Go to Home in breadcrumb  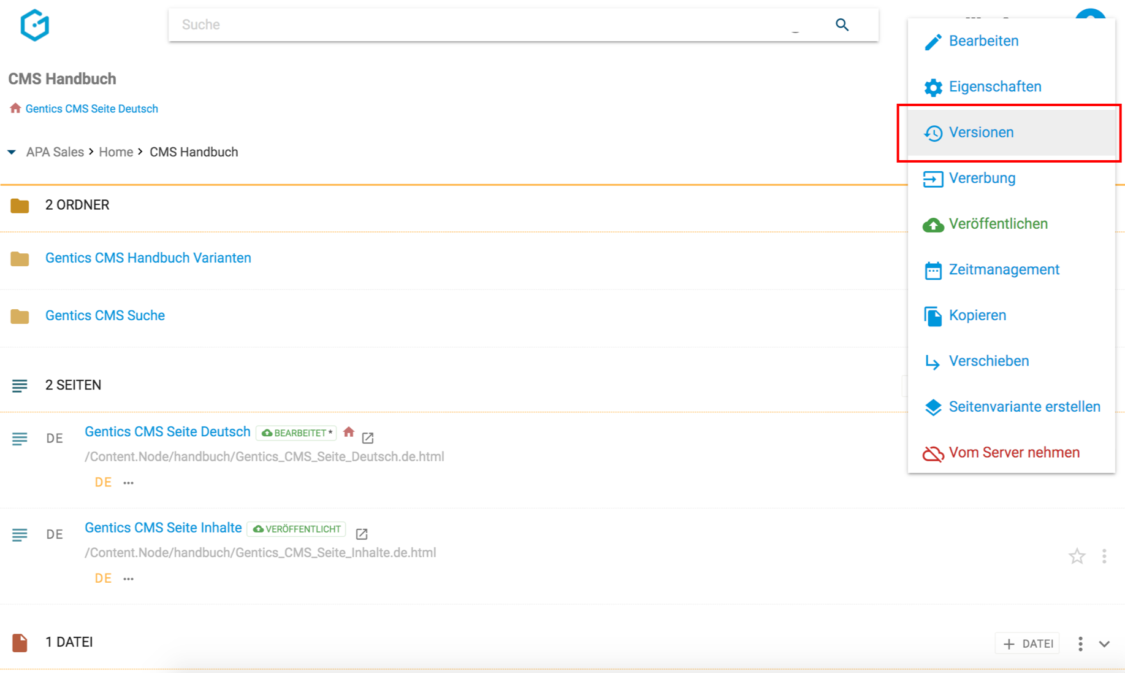(116, 152)
